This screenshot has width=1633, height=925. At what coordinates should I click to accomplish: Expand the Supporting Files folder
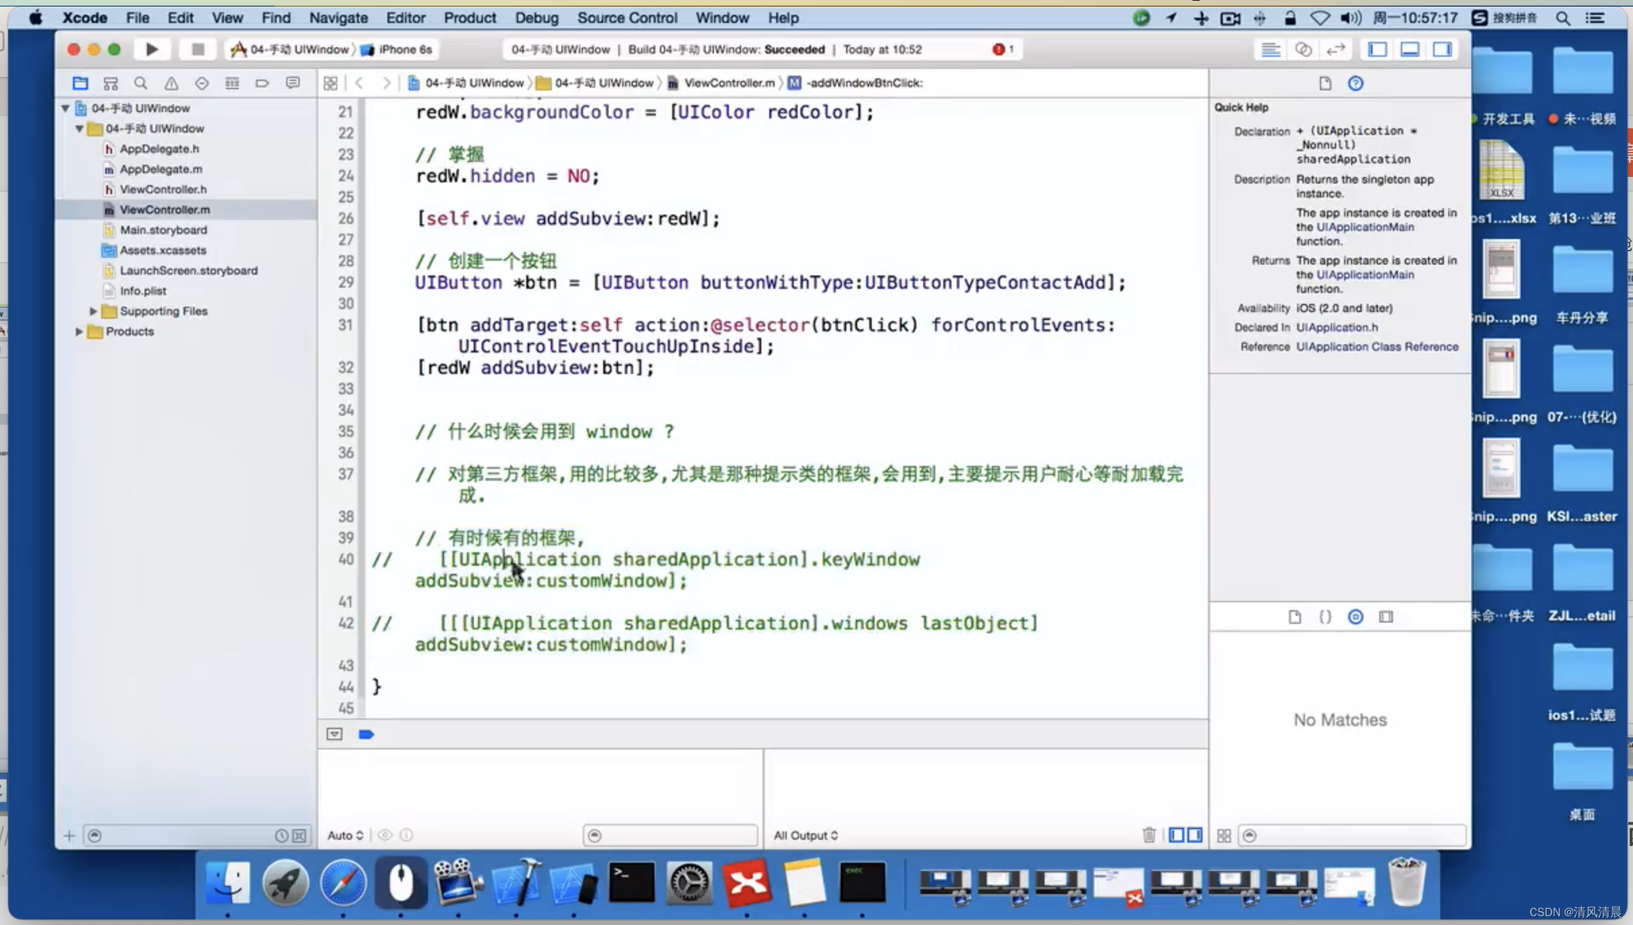92,310
